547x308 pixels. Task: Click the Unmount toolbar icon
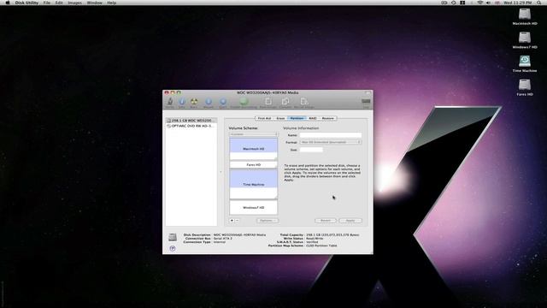(x=209, y=102)
